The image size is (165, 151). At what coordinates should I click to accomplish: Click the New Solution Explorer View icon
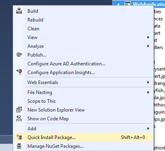(x=19, y=110)
